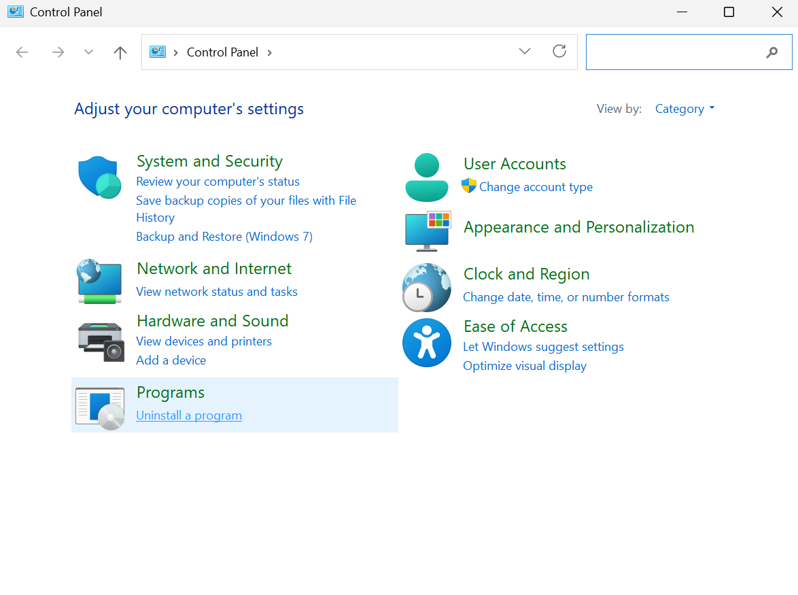The height and width of the screenshot is (595, 798).
Task: Open Clock and Region globe clock icon
Action: [426, 288]
